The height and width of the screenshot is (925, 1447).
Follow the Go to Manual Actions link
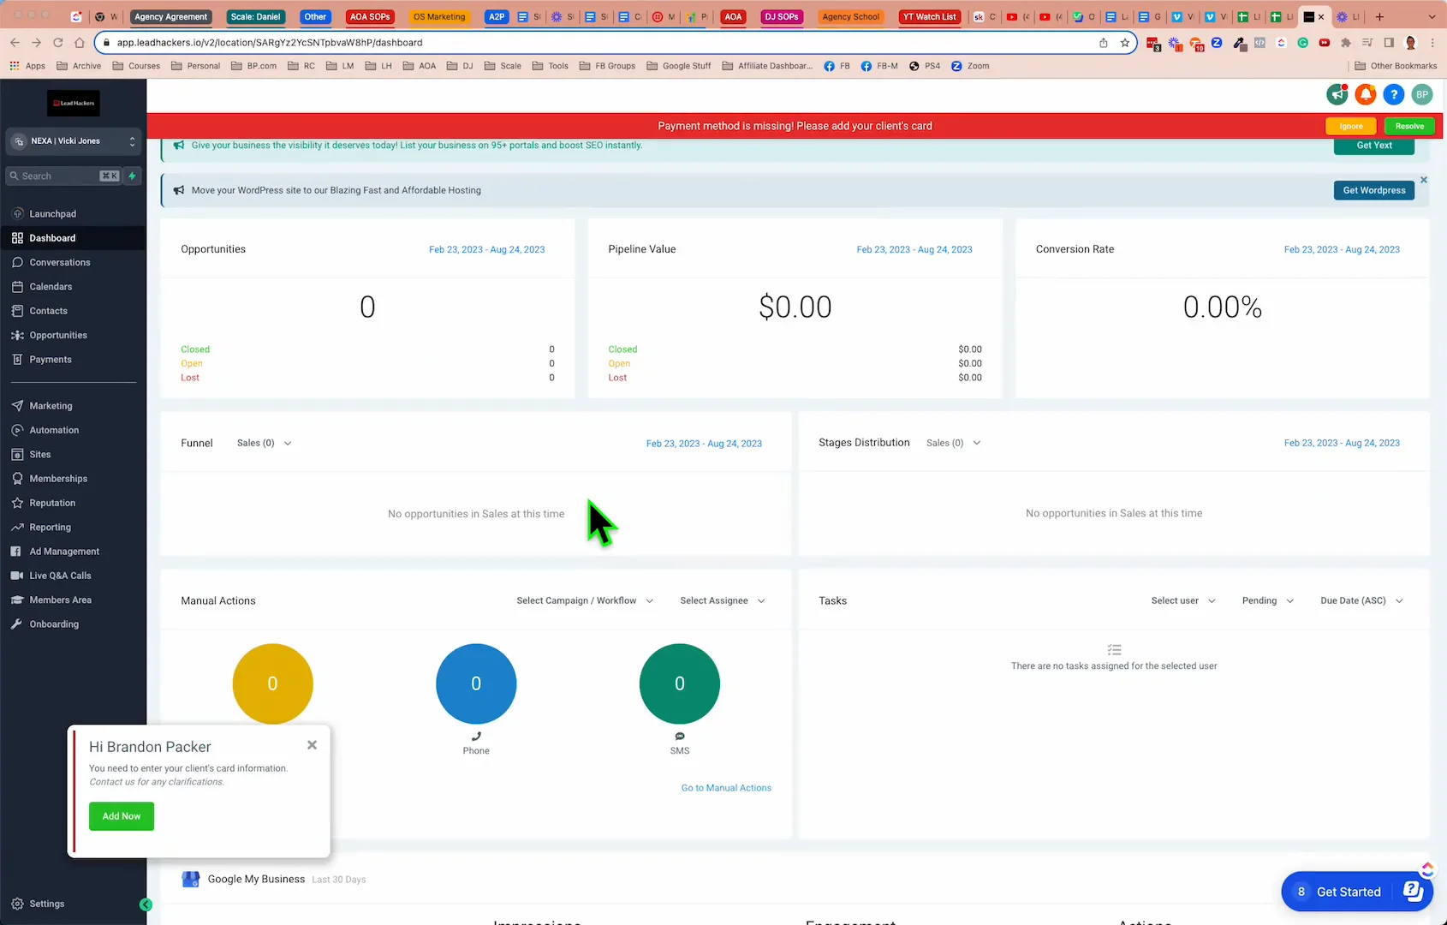point(726,787)
